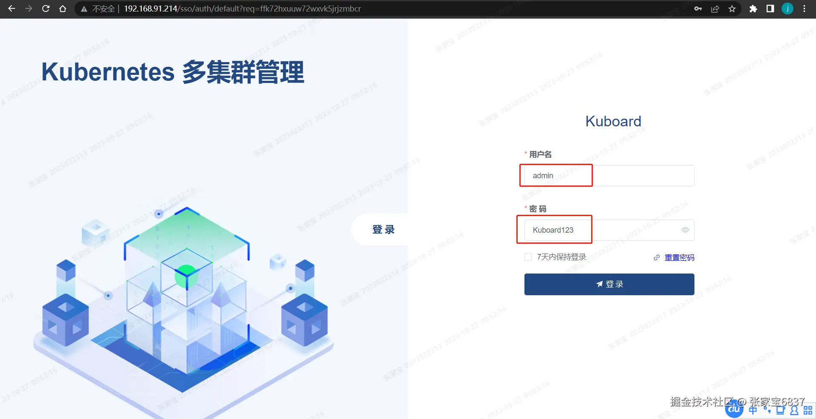
Task: Open the browser three-dot menu
Action: [x=804, y=9]
